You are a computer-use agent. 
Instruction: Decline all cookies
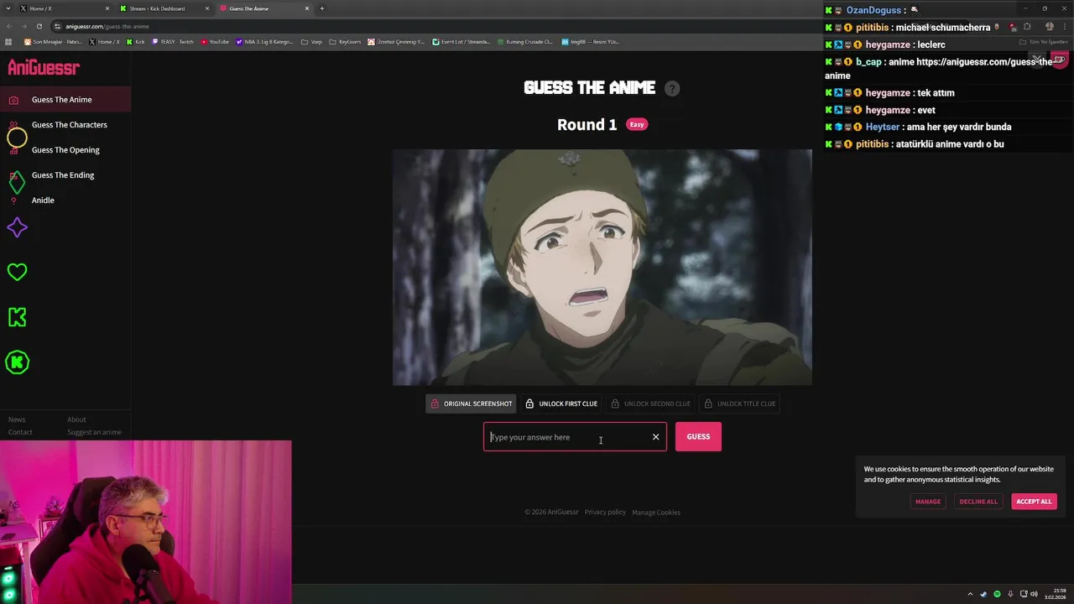pyautogui.click(x=978, y=502)
